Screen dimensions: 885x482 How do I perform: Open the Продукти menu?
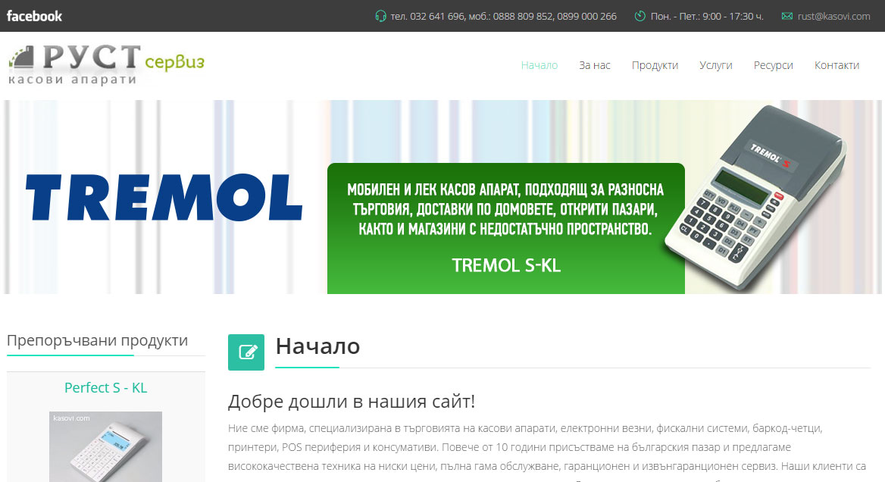[x=655, y=65]
